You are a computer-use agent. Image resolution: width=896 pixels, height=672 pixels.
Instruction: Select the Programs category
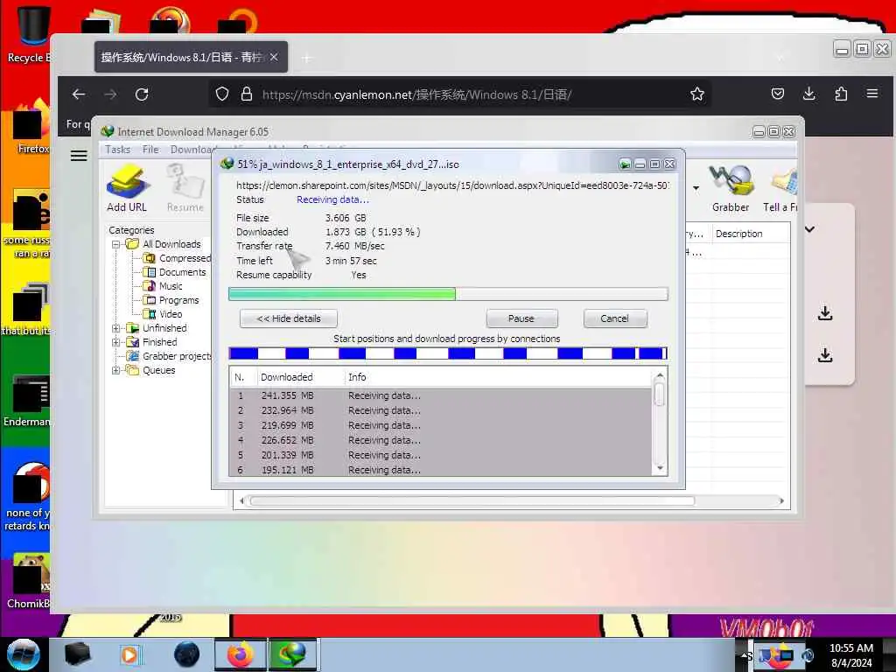pos(171,300)
